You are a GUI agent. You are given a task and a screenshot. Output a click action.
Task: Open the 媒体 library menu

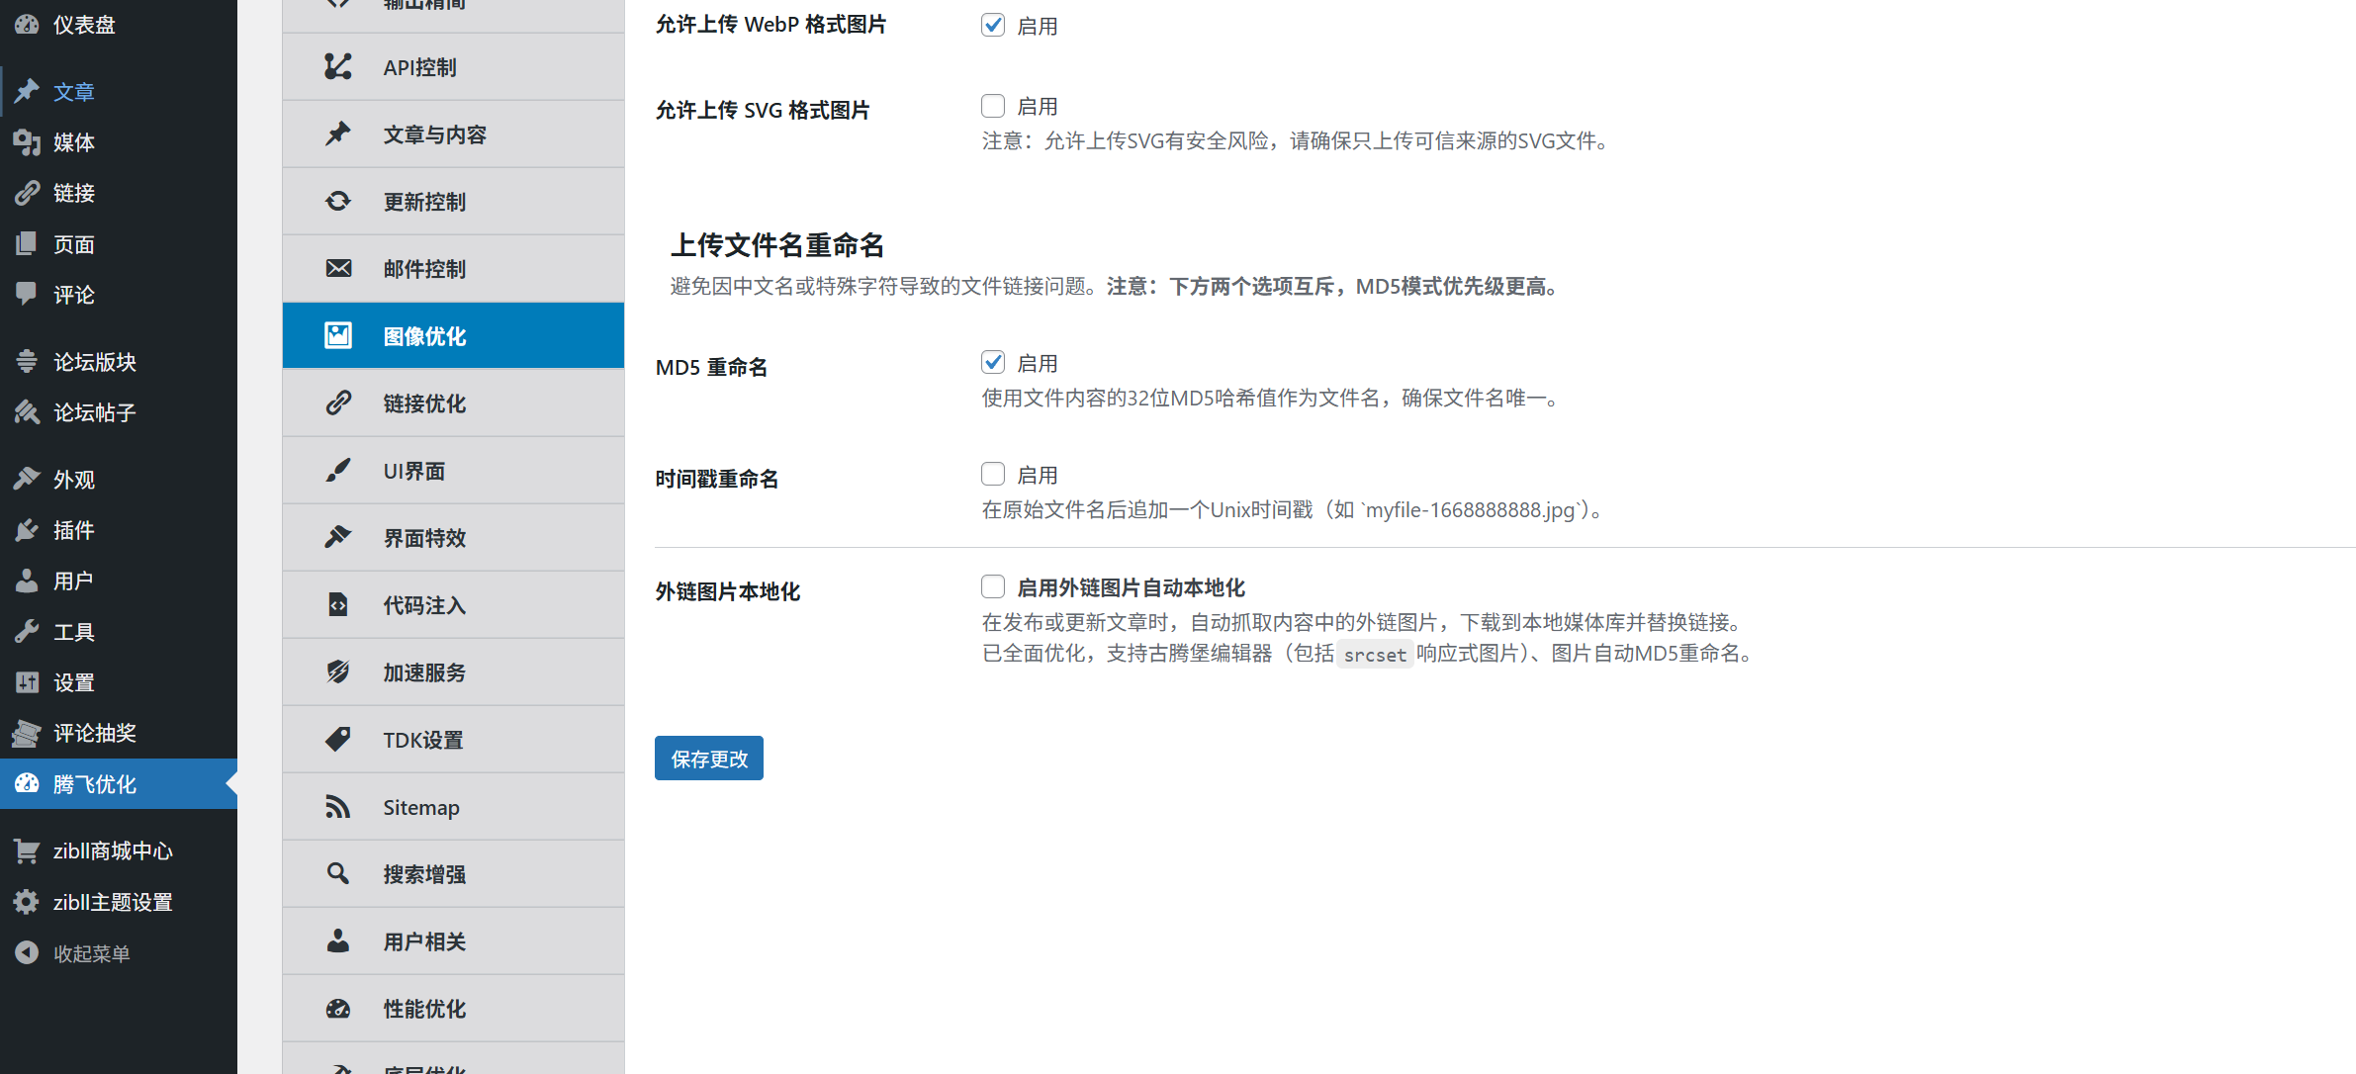pyautogui.click(x=73, y=141)
